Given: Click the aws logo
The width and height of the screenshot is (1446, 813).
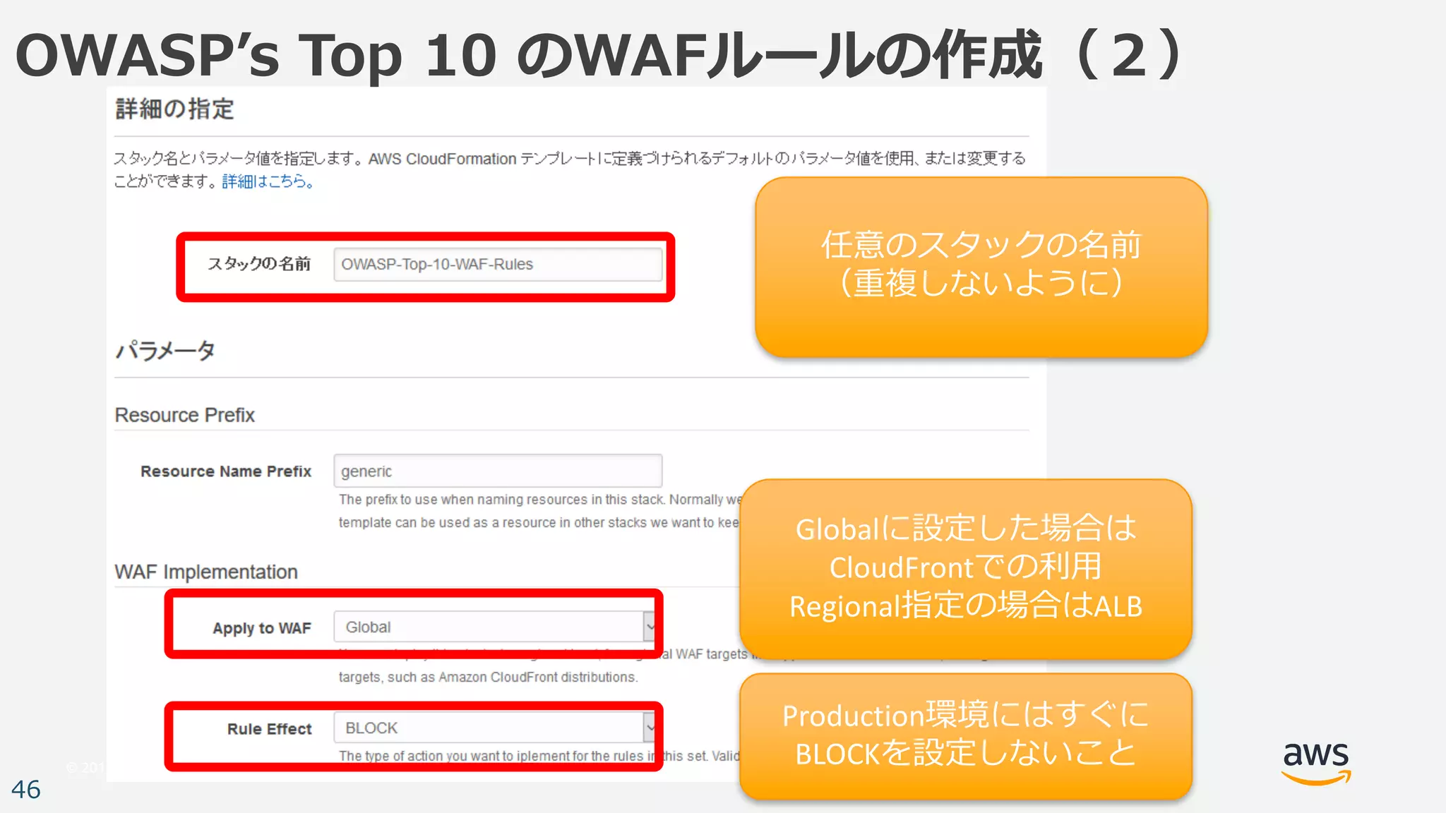Looking at the screenshot, I should [1316, 764].
